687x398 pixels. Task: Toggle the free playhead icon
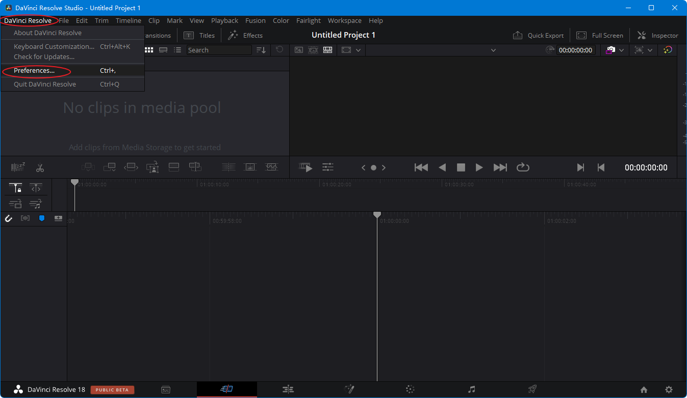(x=36, y=188)
